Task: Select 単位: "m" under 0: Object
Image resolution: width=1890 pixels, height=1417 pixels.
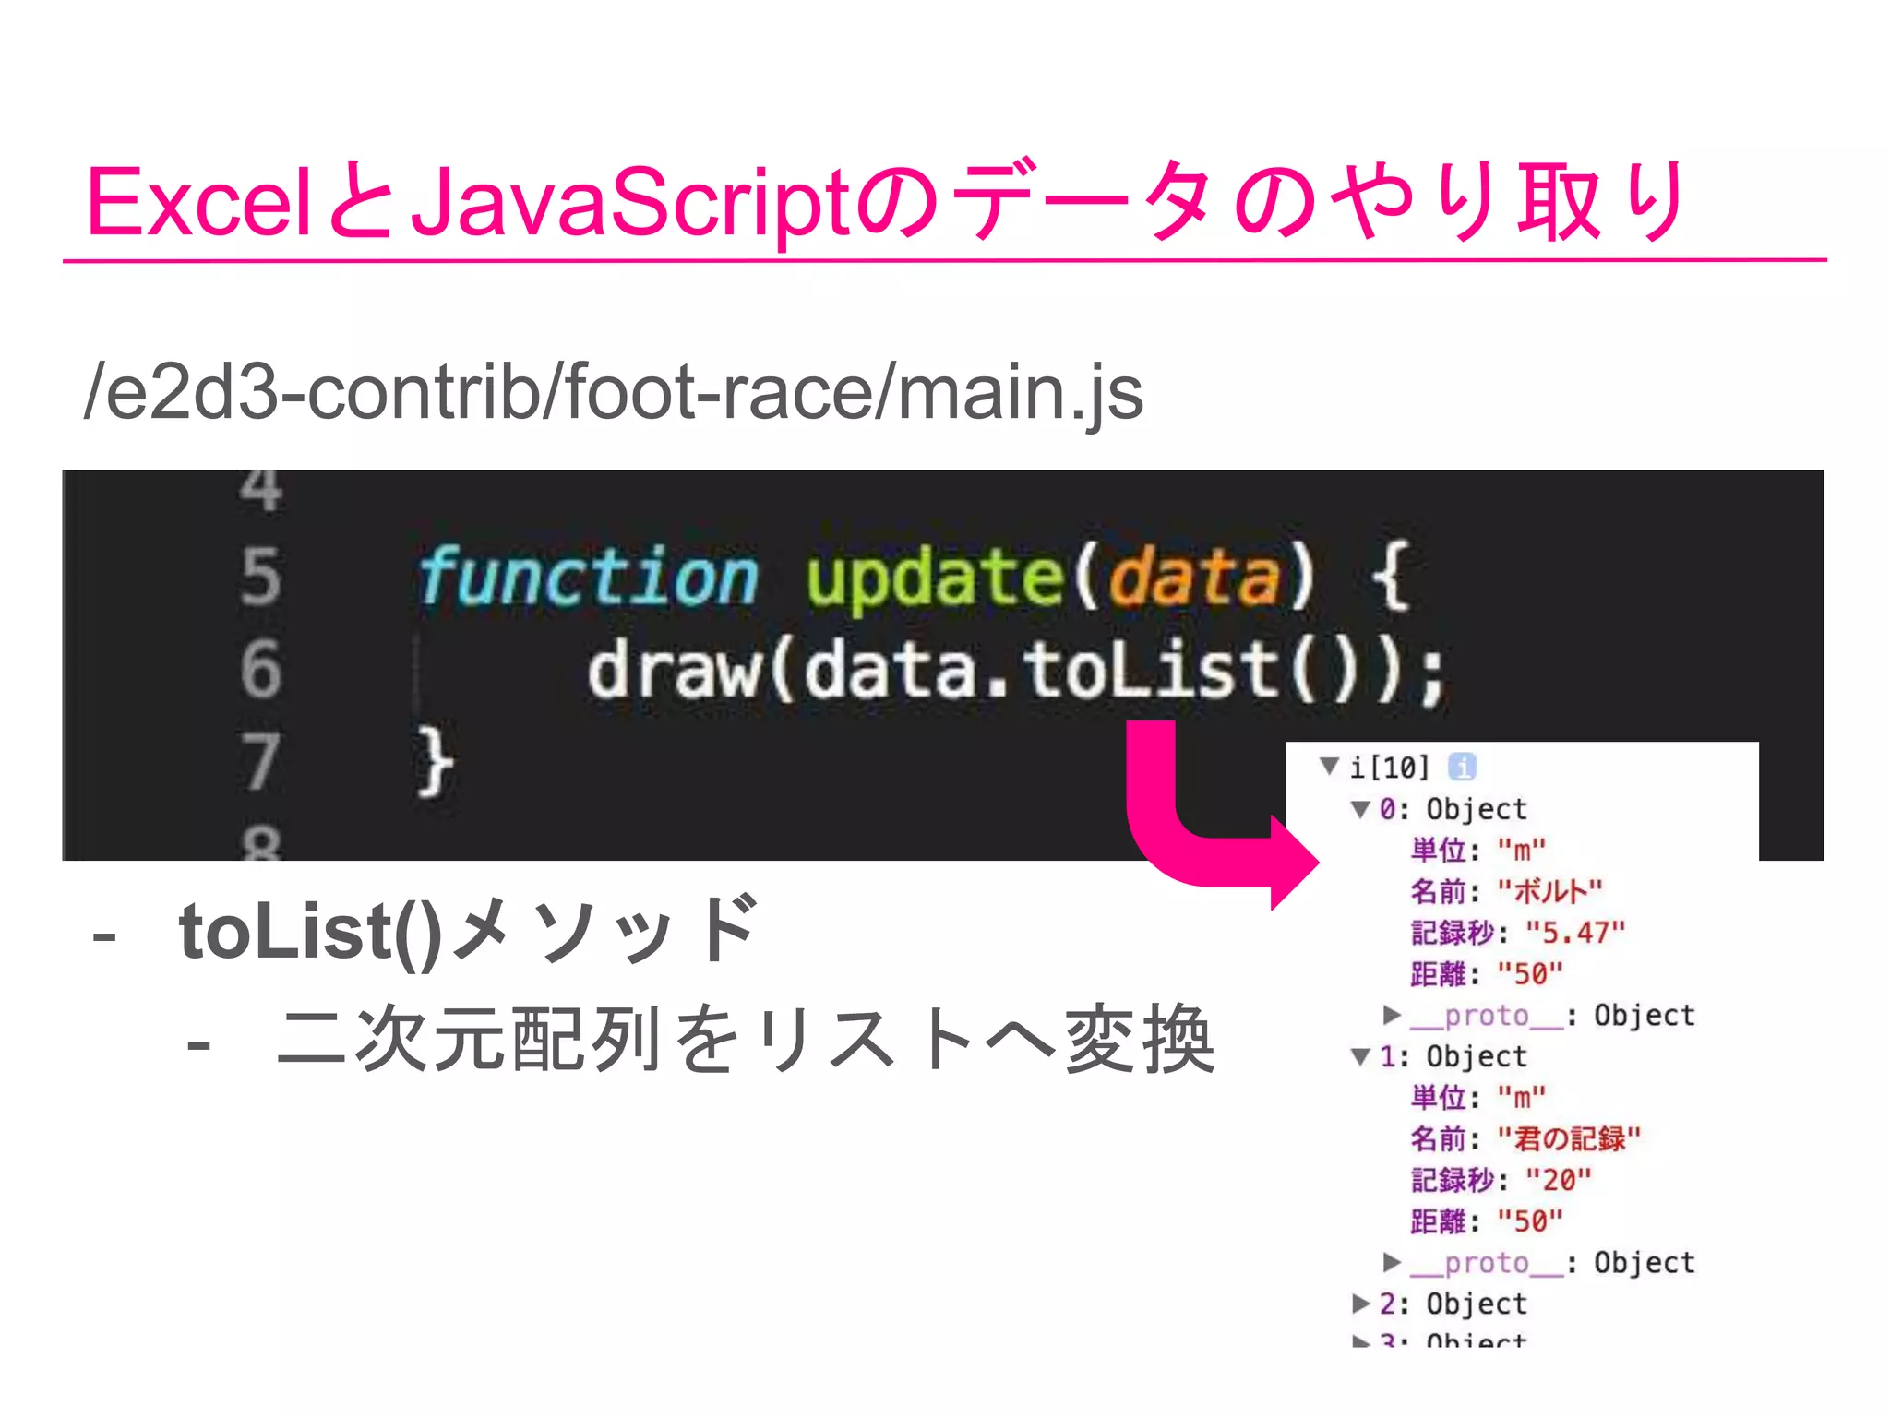Action: [x=1477, y=850]
